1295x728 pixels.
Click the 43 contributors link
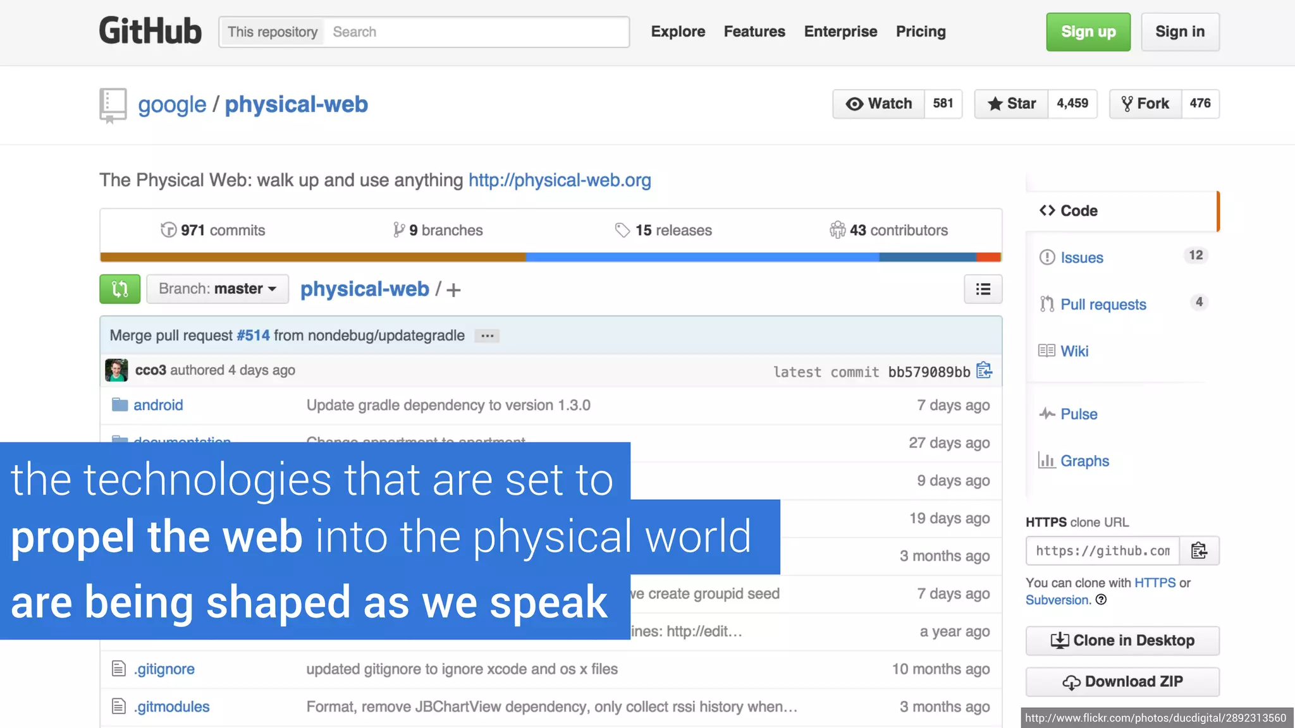[888, 230]
